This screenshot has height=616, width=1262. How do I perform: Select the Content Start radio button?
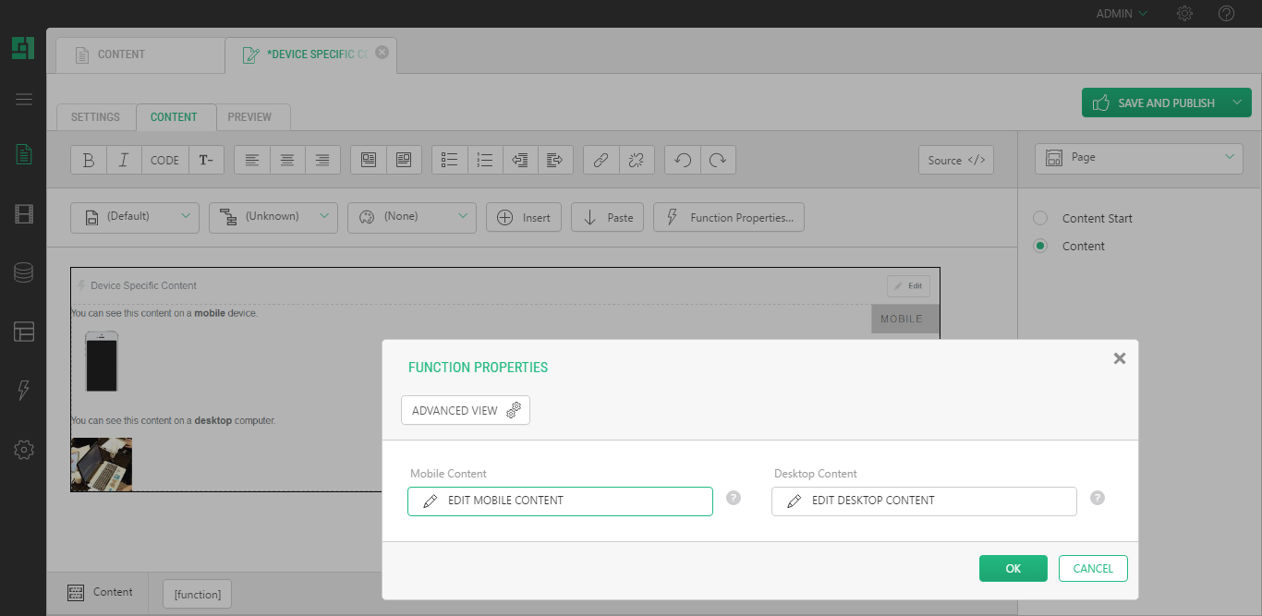(1040, 219)
